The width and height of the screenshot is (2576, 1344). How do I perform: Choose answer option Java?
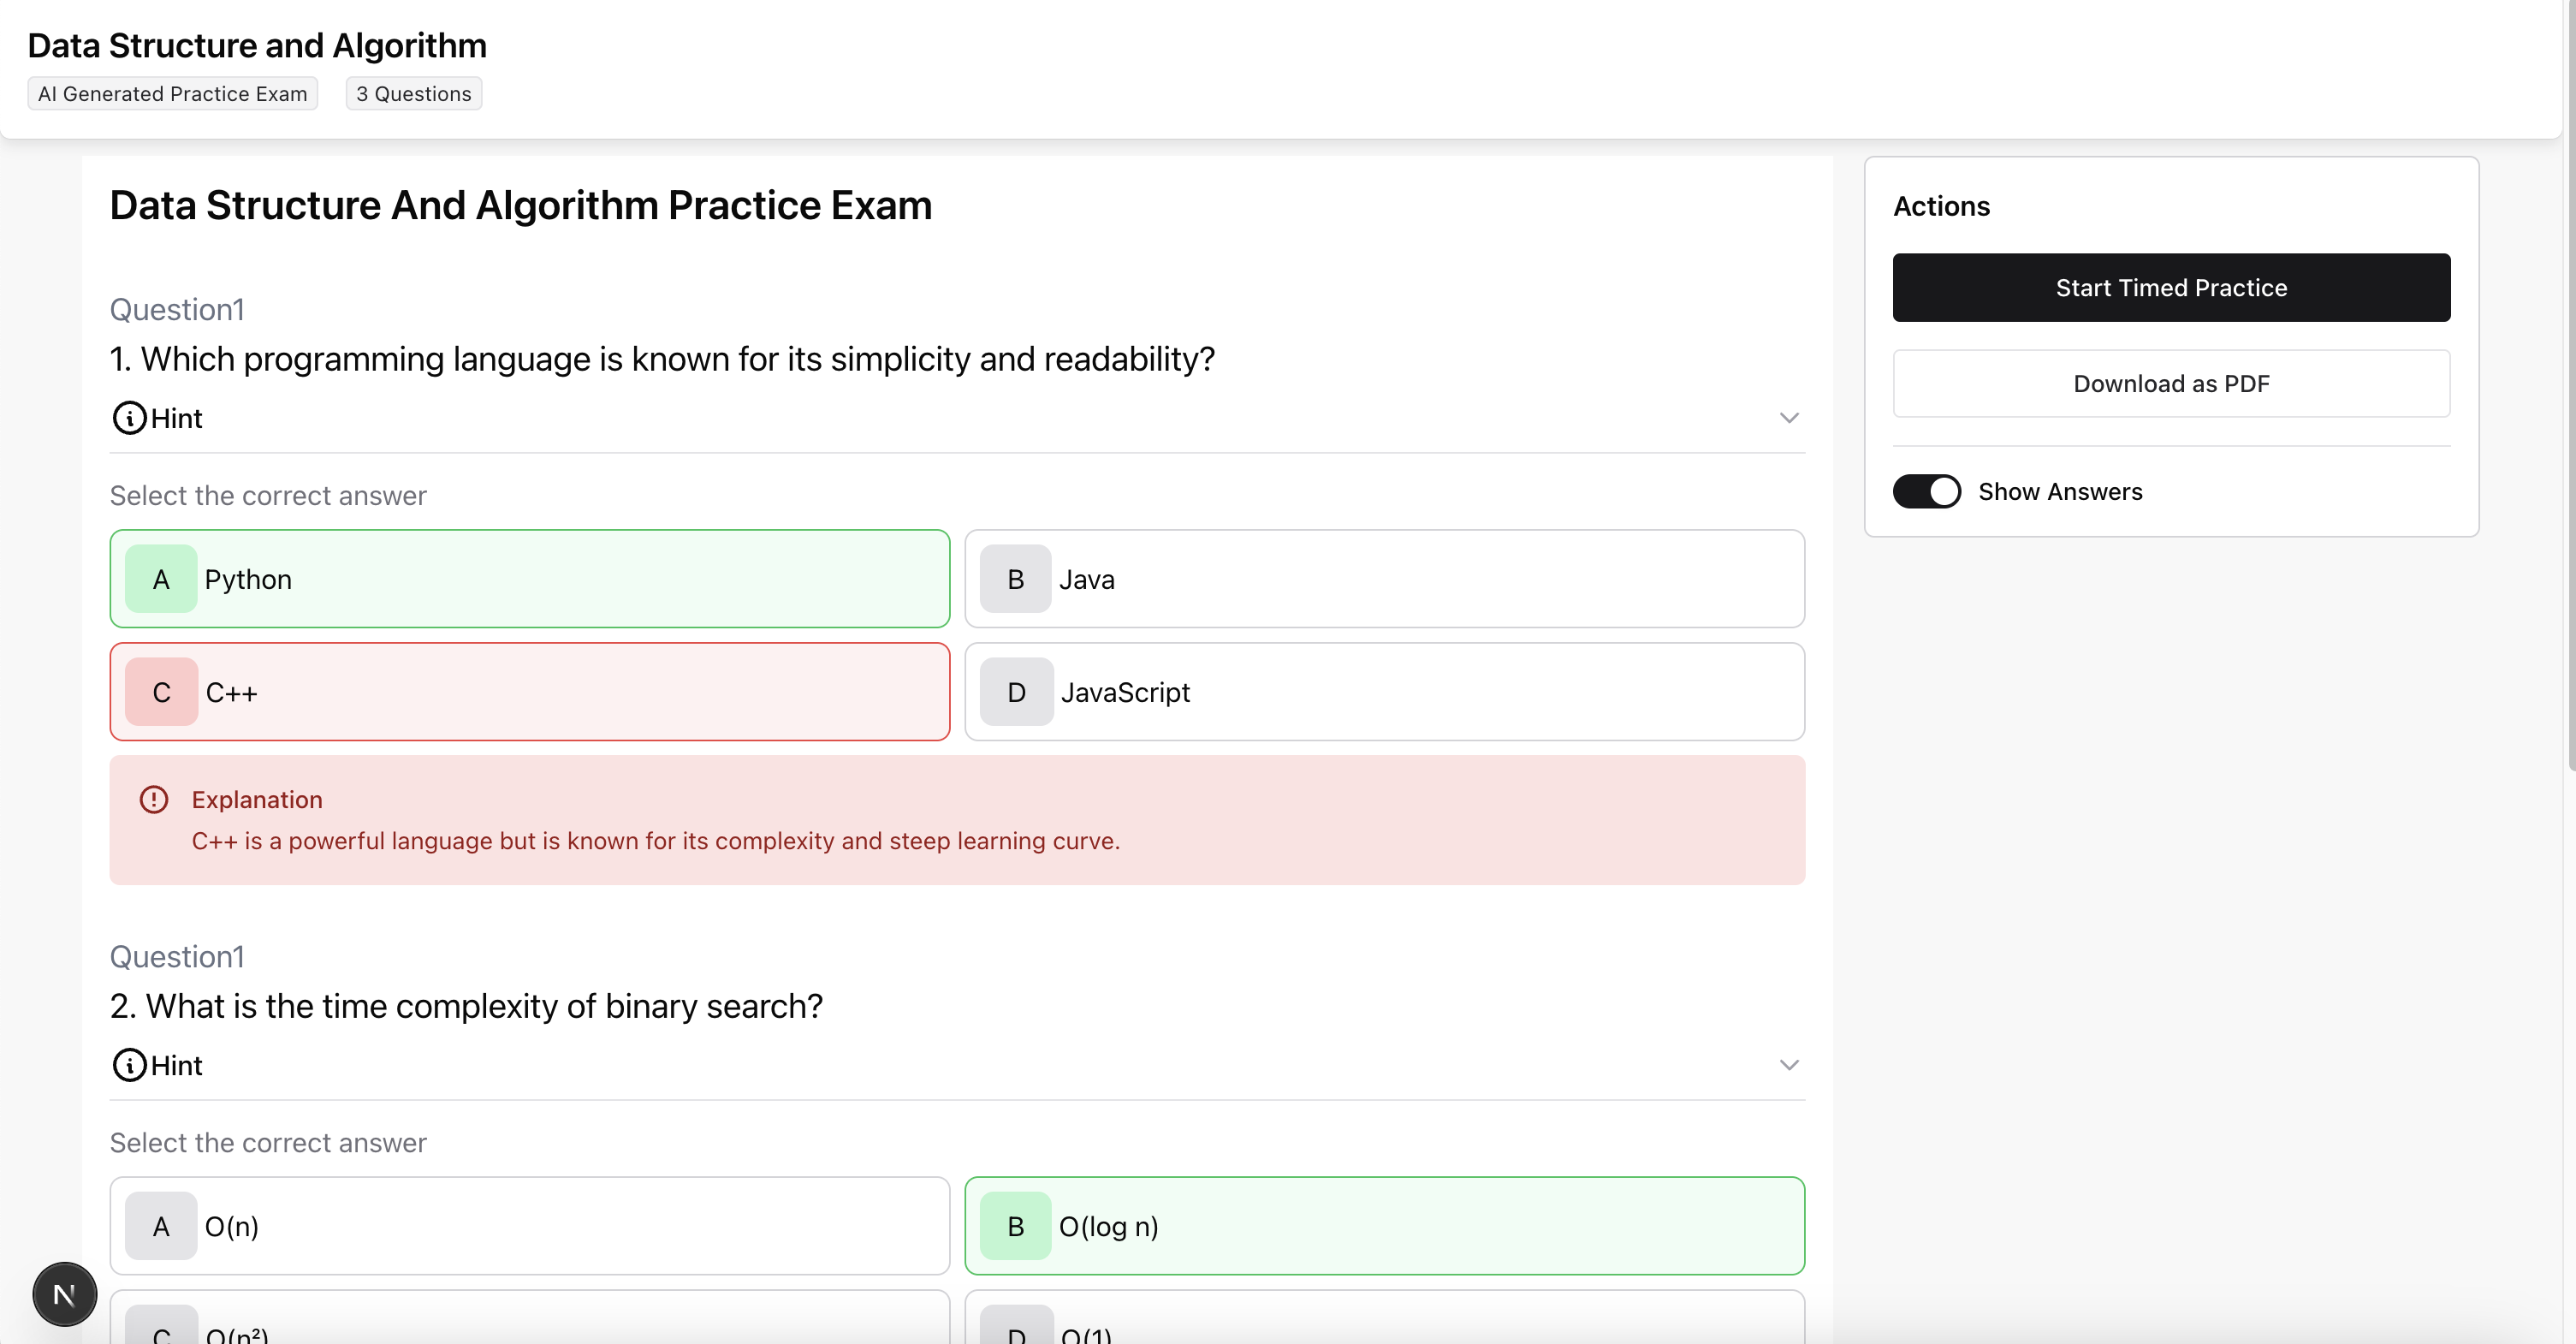tap(1385, 579)
